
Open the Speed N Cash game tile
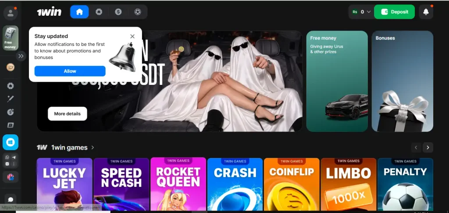coord(121,184)
